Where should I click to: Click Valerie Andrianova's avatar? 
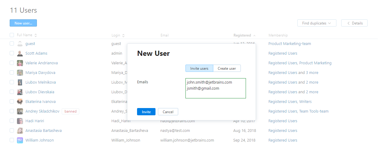20,63
